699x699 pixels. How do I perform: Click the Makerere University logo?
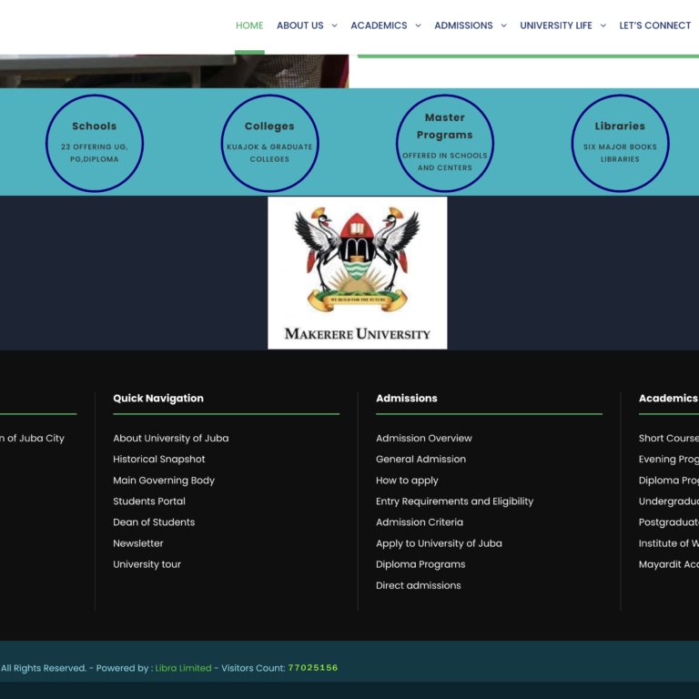coord(358,273)
